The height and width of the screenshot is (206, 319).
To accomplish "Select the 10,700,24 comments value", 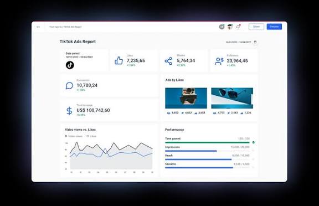I will coord(87,85).
